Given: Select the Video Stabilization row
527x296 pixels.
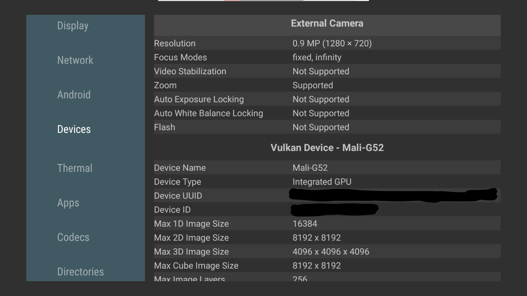Looking at the screenshot, I should point(327,71).
